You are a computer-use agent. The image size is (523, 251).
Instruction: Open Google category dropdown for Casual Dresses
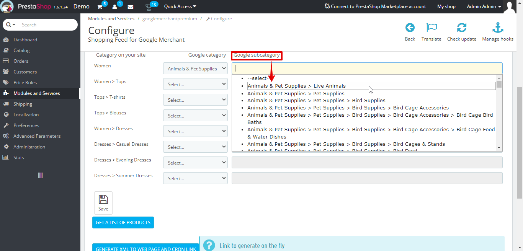196,147
